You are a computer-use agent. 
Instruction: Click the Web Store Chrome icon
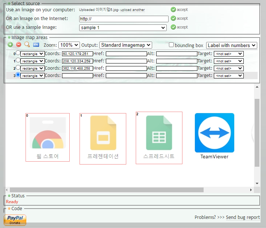pyautogui.click(x=48, y=133)
